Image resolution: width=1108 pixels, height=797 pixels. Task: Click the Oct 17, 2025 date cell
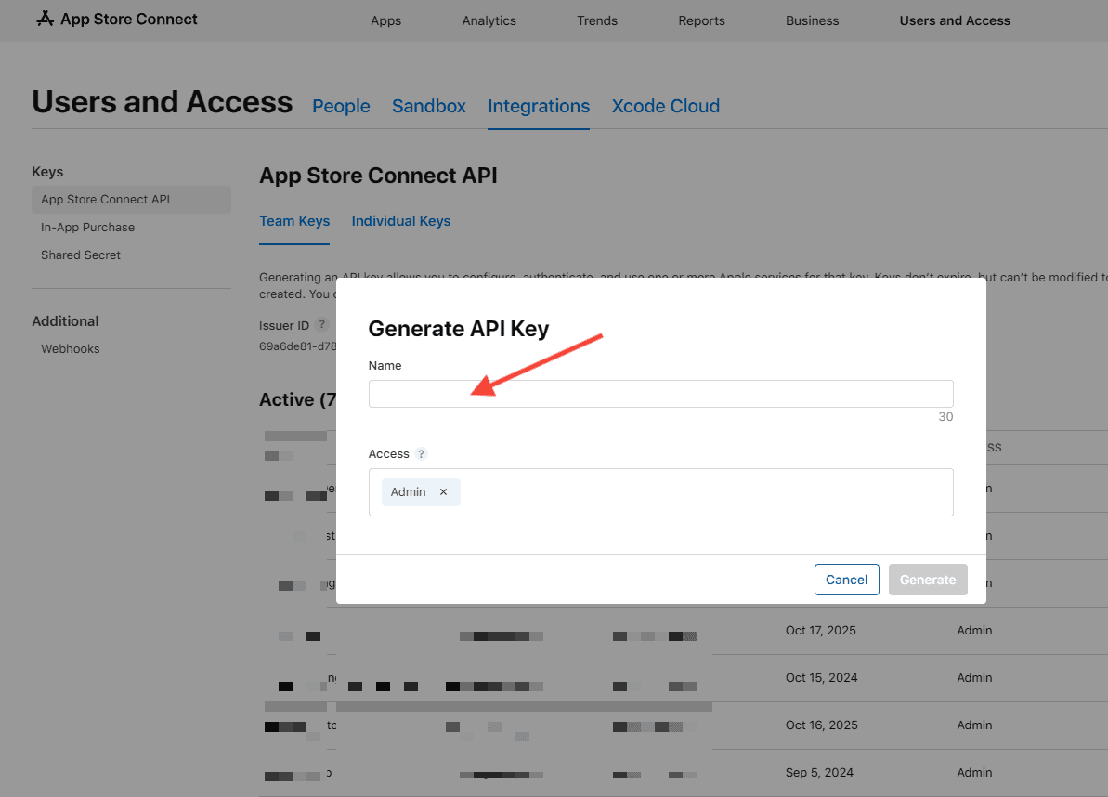820,630
